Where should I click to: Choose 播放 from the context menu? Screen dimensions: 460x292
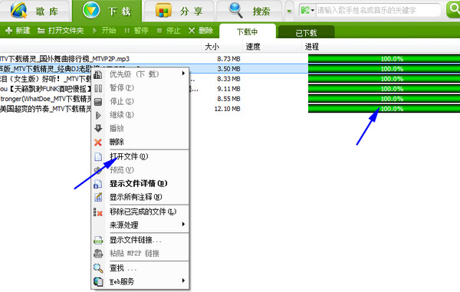coord(140,128)
